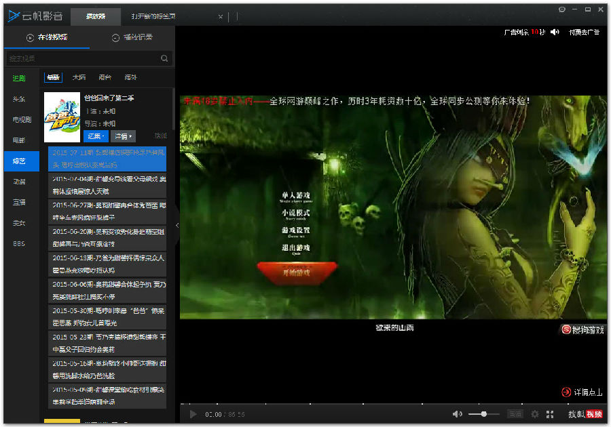This screenshot has width=611, height=427.
Task: Play the 2015-06-20 episode
Action: pyautogui.click(x=107, y=238)
